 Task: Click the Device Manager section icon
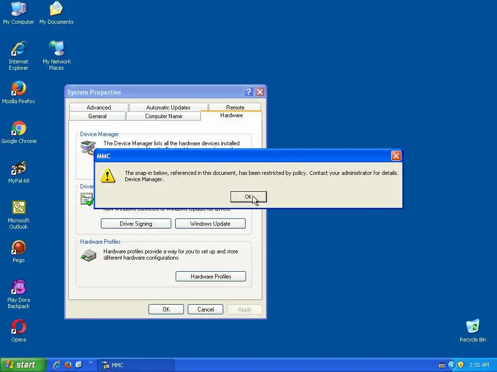click(x=88, y=148)
